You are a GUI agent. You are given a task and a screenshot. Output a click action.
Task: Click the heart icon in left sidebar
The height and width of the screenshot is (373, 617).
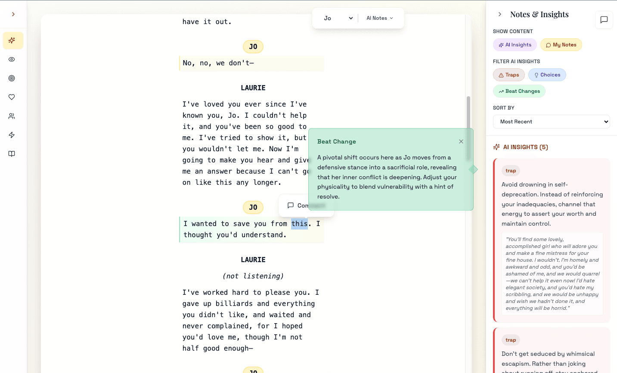[12, 97]
